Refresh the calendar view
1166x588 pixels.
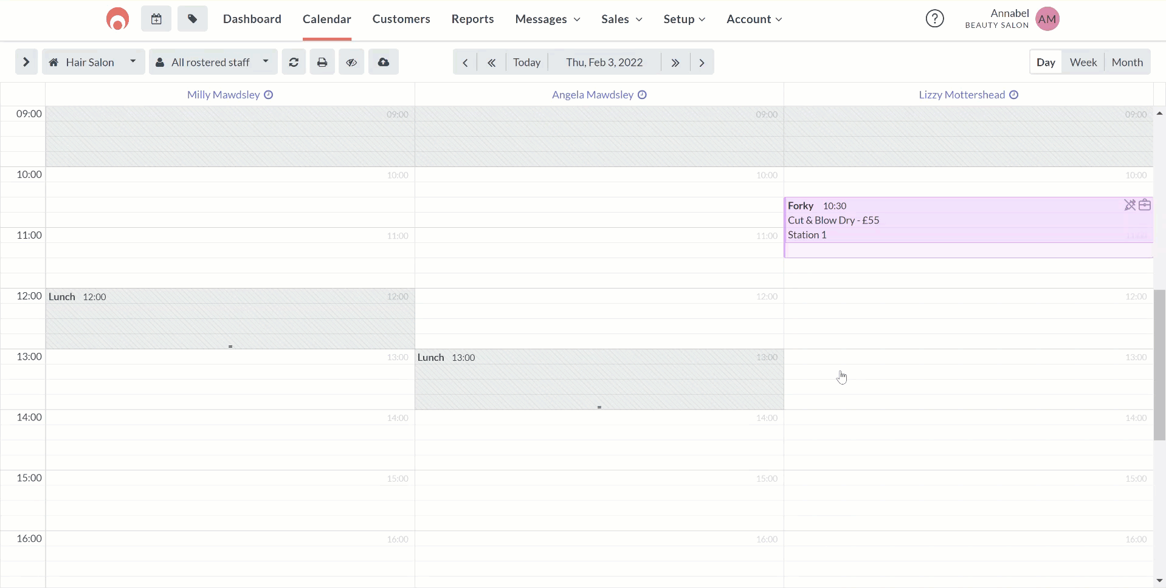(x=294, y=62)
